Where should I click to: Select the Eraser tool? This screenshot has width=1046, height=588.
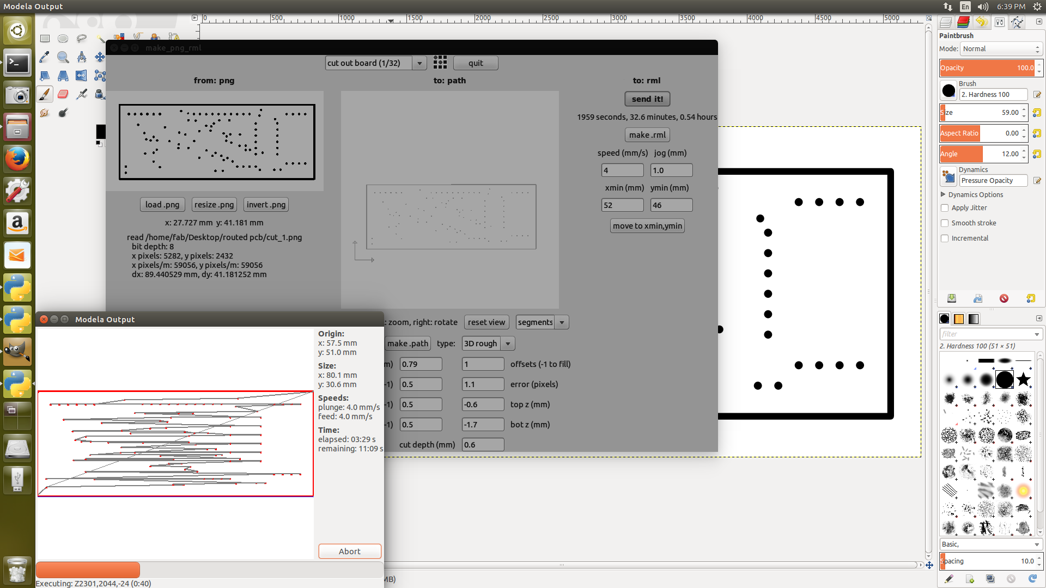(x=63, y=94)
